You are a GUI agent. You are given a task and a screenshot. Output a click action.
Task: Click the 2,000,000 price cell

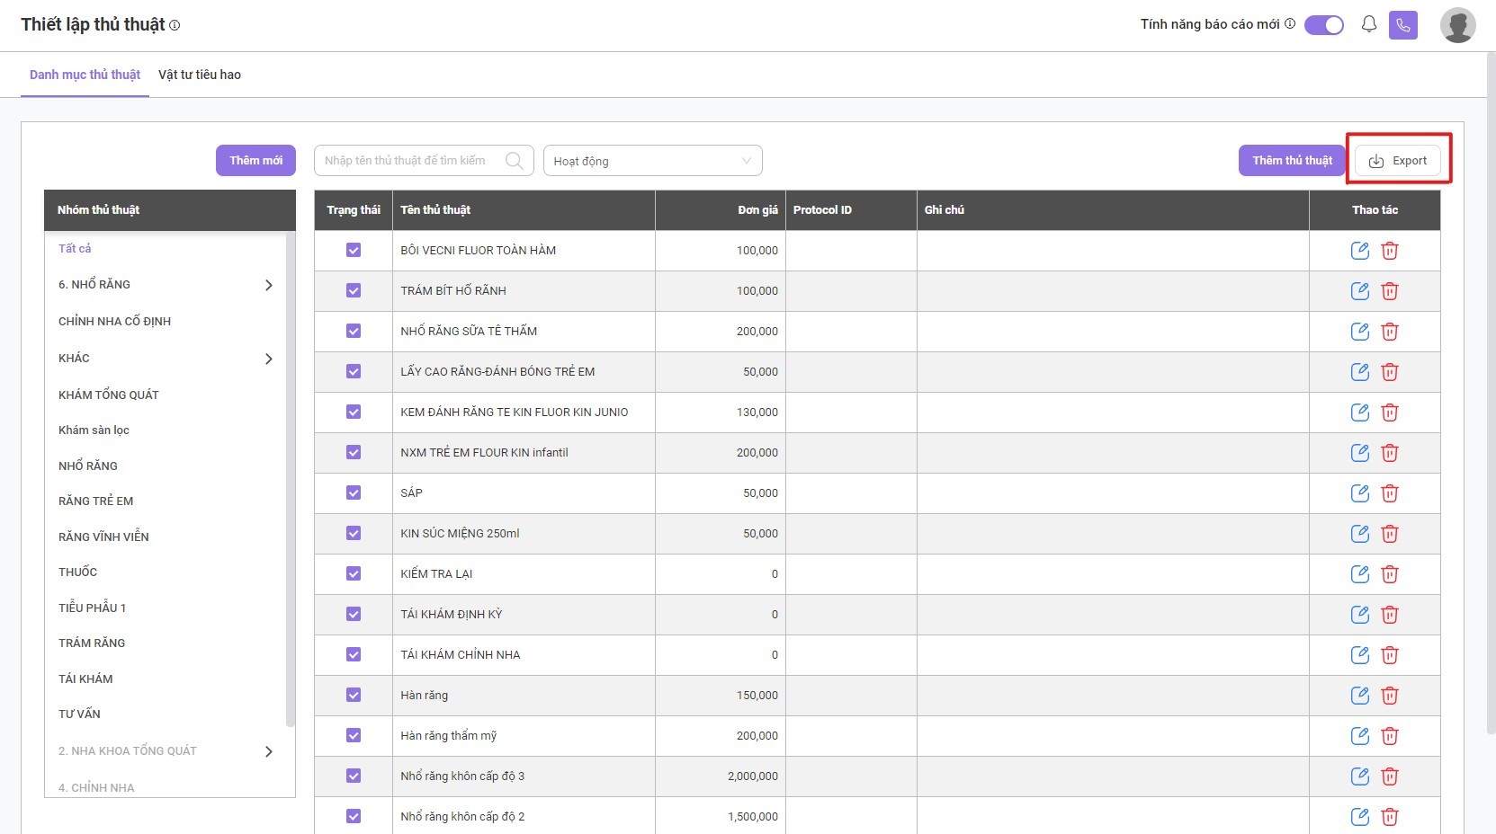click(720, 776)
